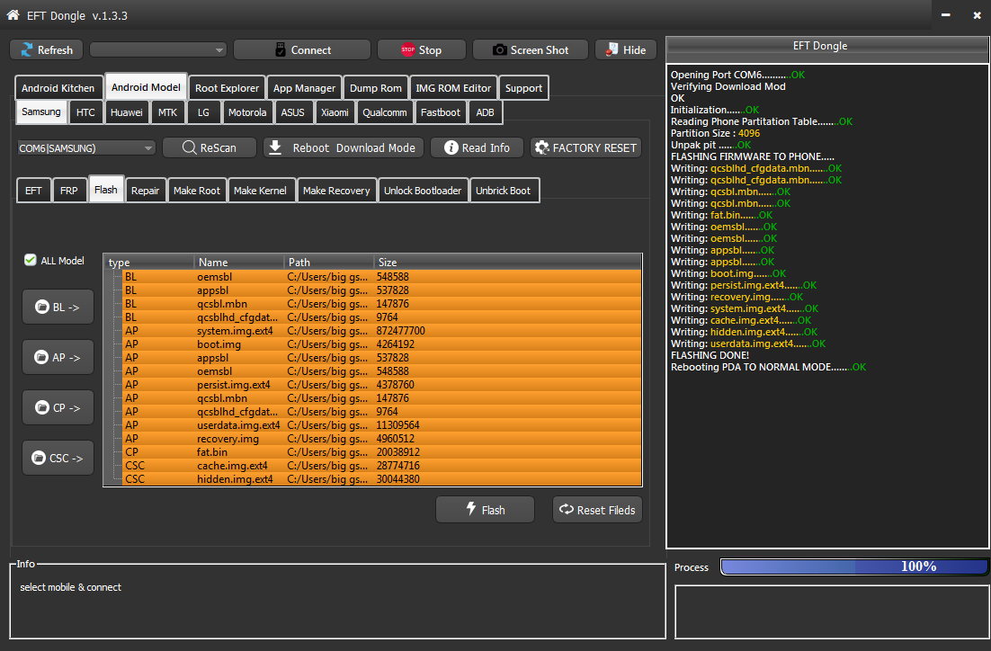Click the Connect button

point(302,50)
